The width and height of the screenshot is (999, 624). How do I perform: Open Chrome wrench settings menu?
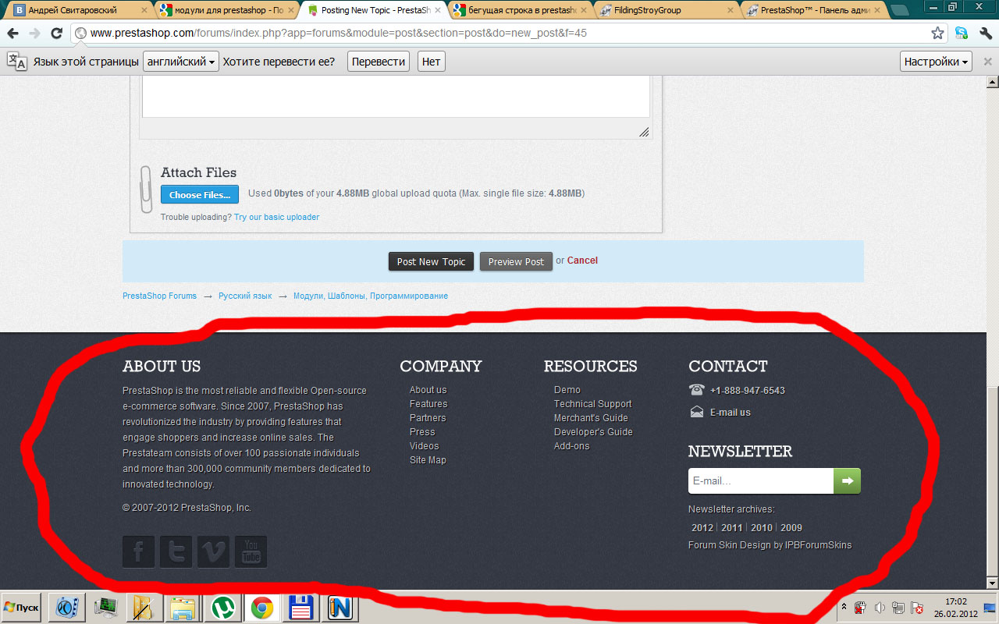click(985, 34)
